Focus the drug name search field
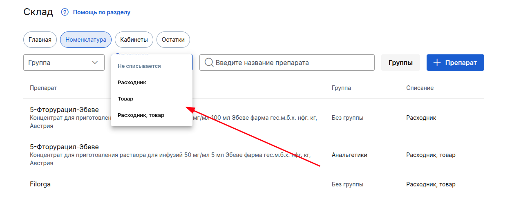Viewport: 512px width, 197px height. pos(290,63)
